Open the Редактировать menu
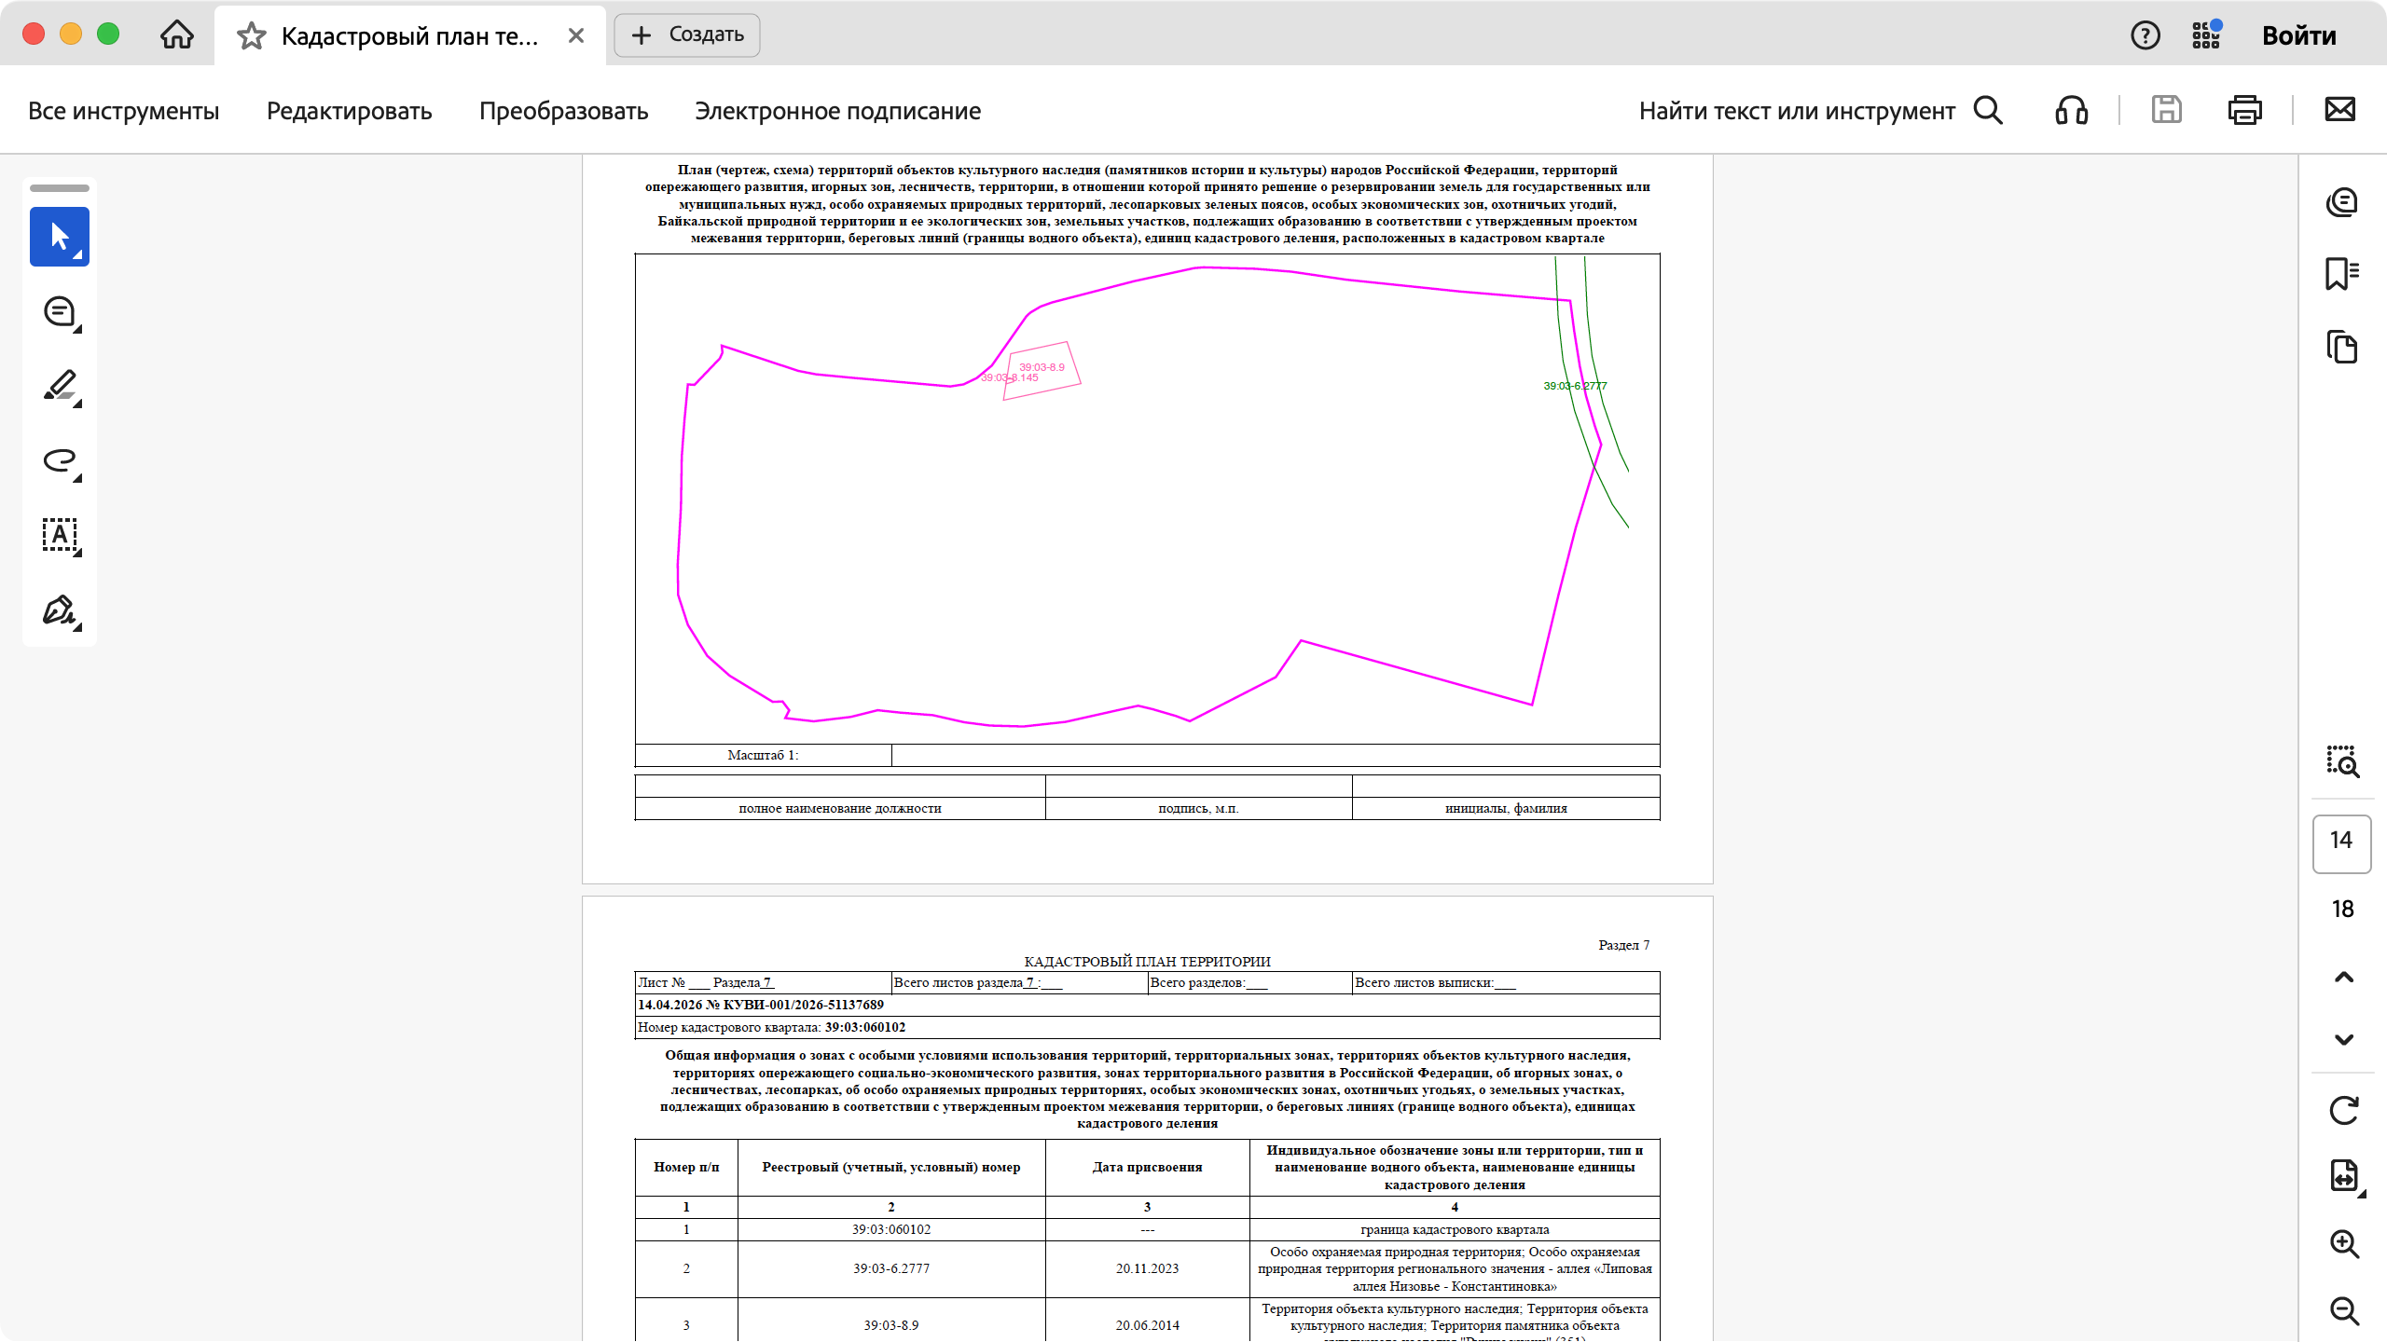Viewport: 2387px width, 1342px height. pos(350,111)
